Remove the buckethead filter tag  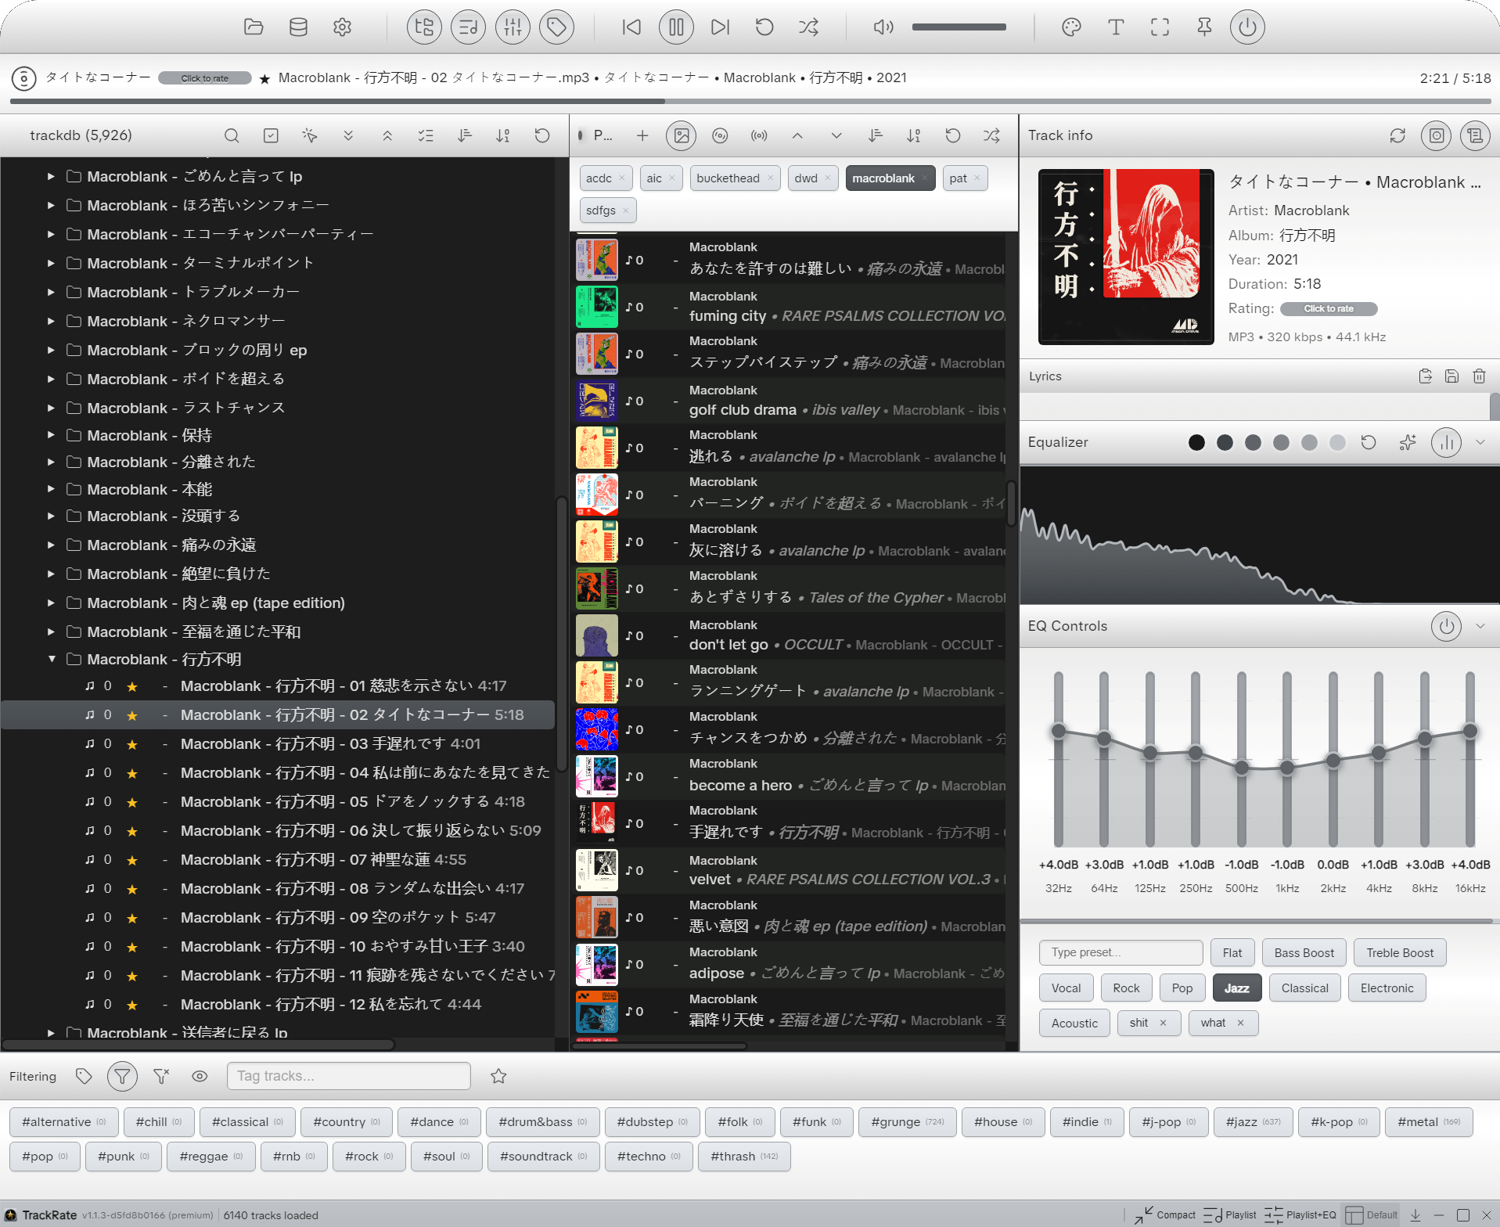(x=770, y=178)
